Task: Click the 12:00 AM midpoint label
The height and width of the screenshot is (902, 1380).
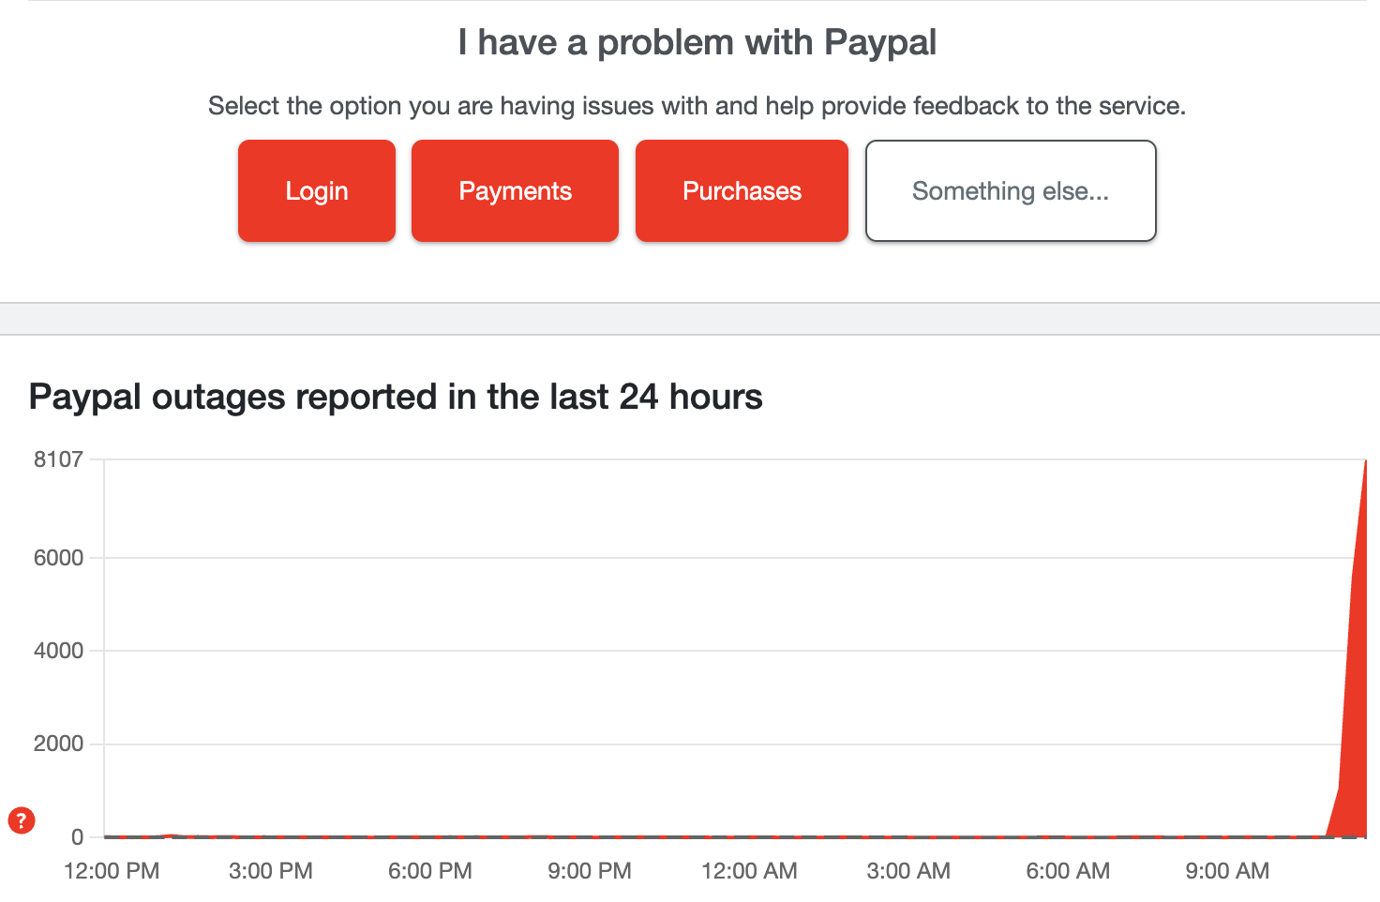Action: [x=749, y=870]
